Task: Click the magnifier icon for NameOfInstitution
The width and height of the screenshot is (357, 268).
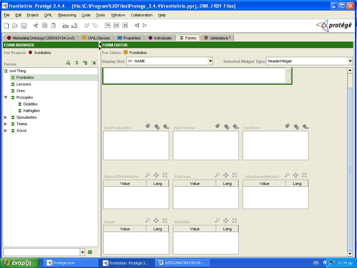Action: [x=147, y=175]
